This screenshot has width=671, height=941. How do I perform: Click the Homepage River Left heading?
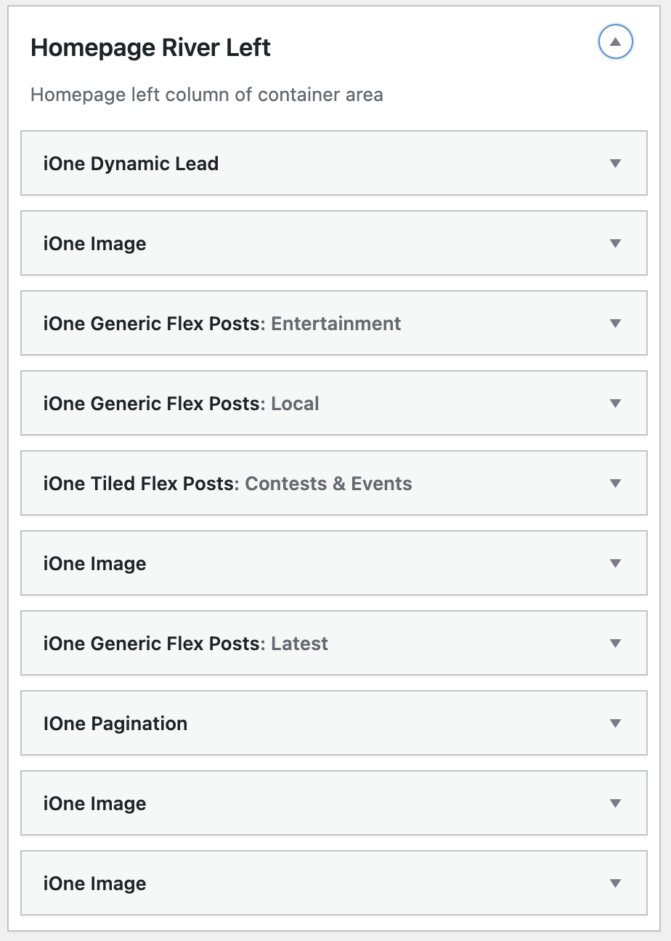(150, 48)
